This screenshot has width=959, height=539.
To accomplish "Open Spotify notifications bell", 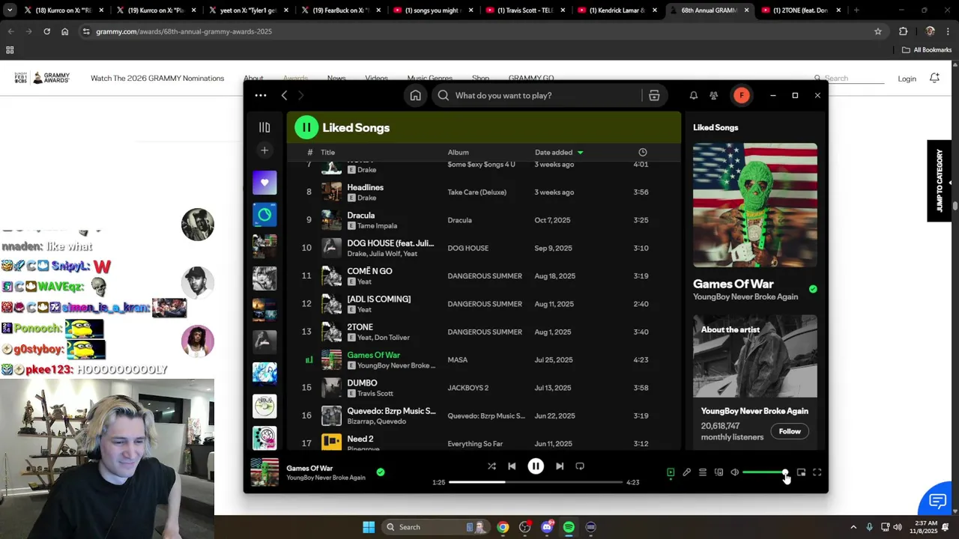I will point(693,95).
